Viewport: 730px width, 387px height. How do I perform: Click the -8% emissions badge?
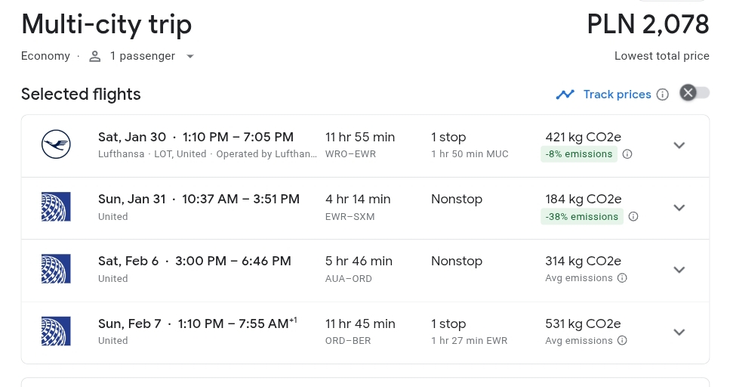pos(579,154)
